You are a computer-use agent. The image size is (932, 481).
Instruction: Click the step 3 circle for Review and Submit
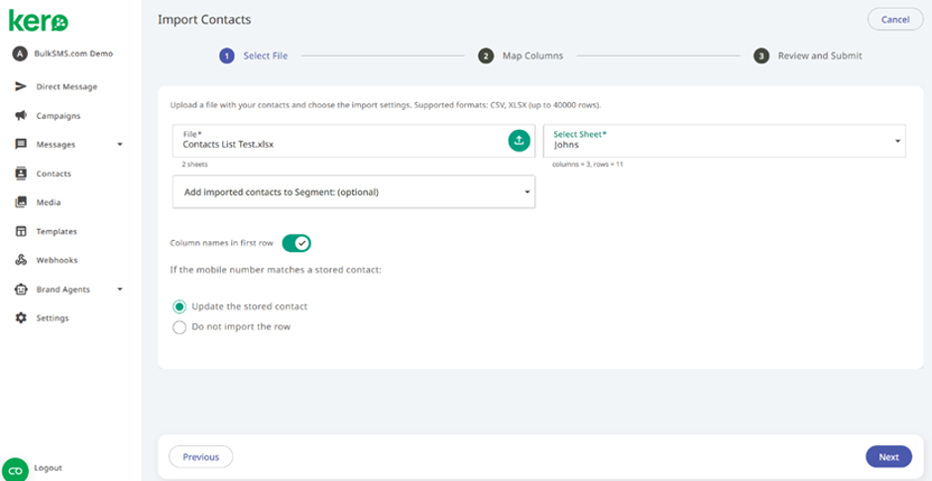(x=761, y=56)
